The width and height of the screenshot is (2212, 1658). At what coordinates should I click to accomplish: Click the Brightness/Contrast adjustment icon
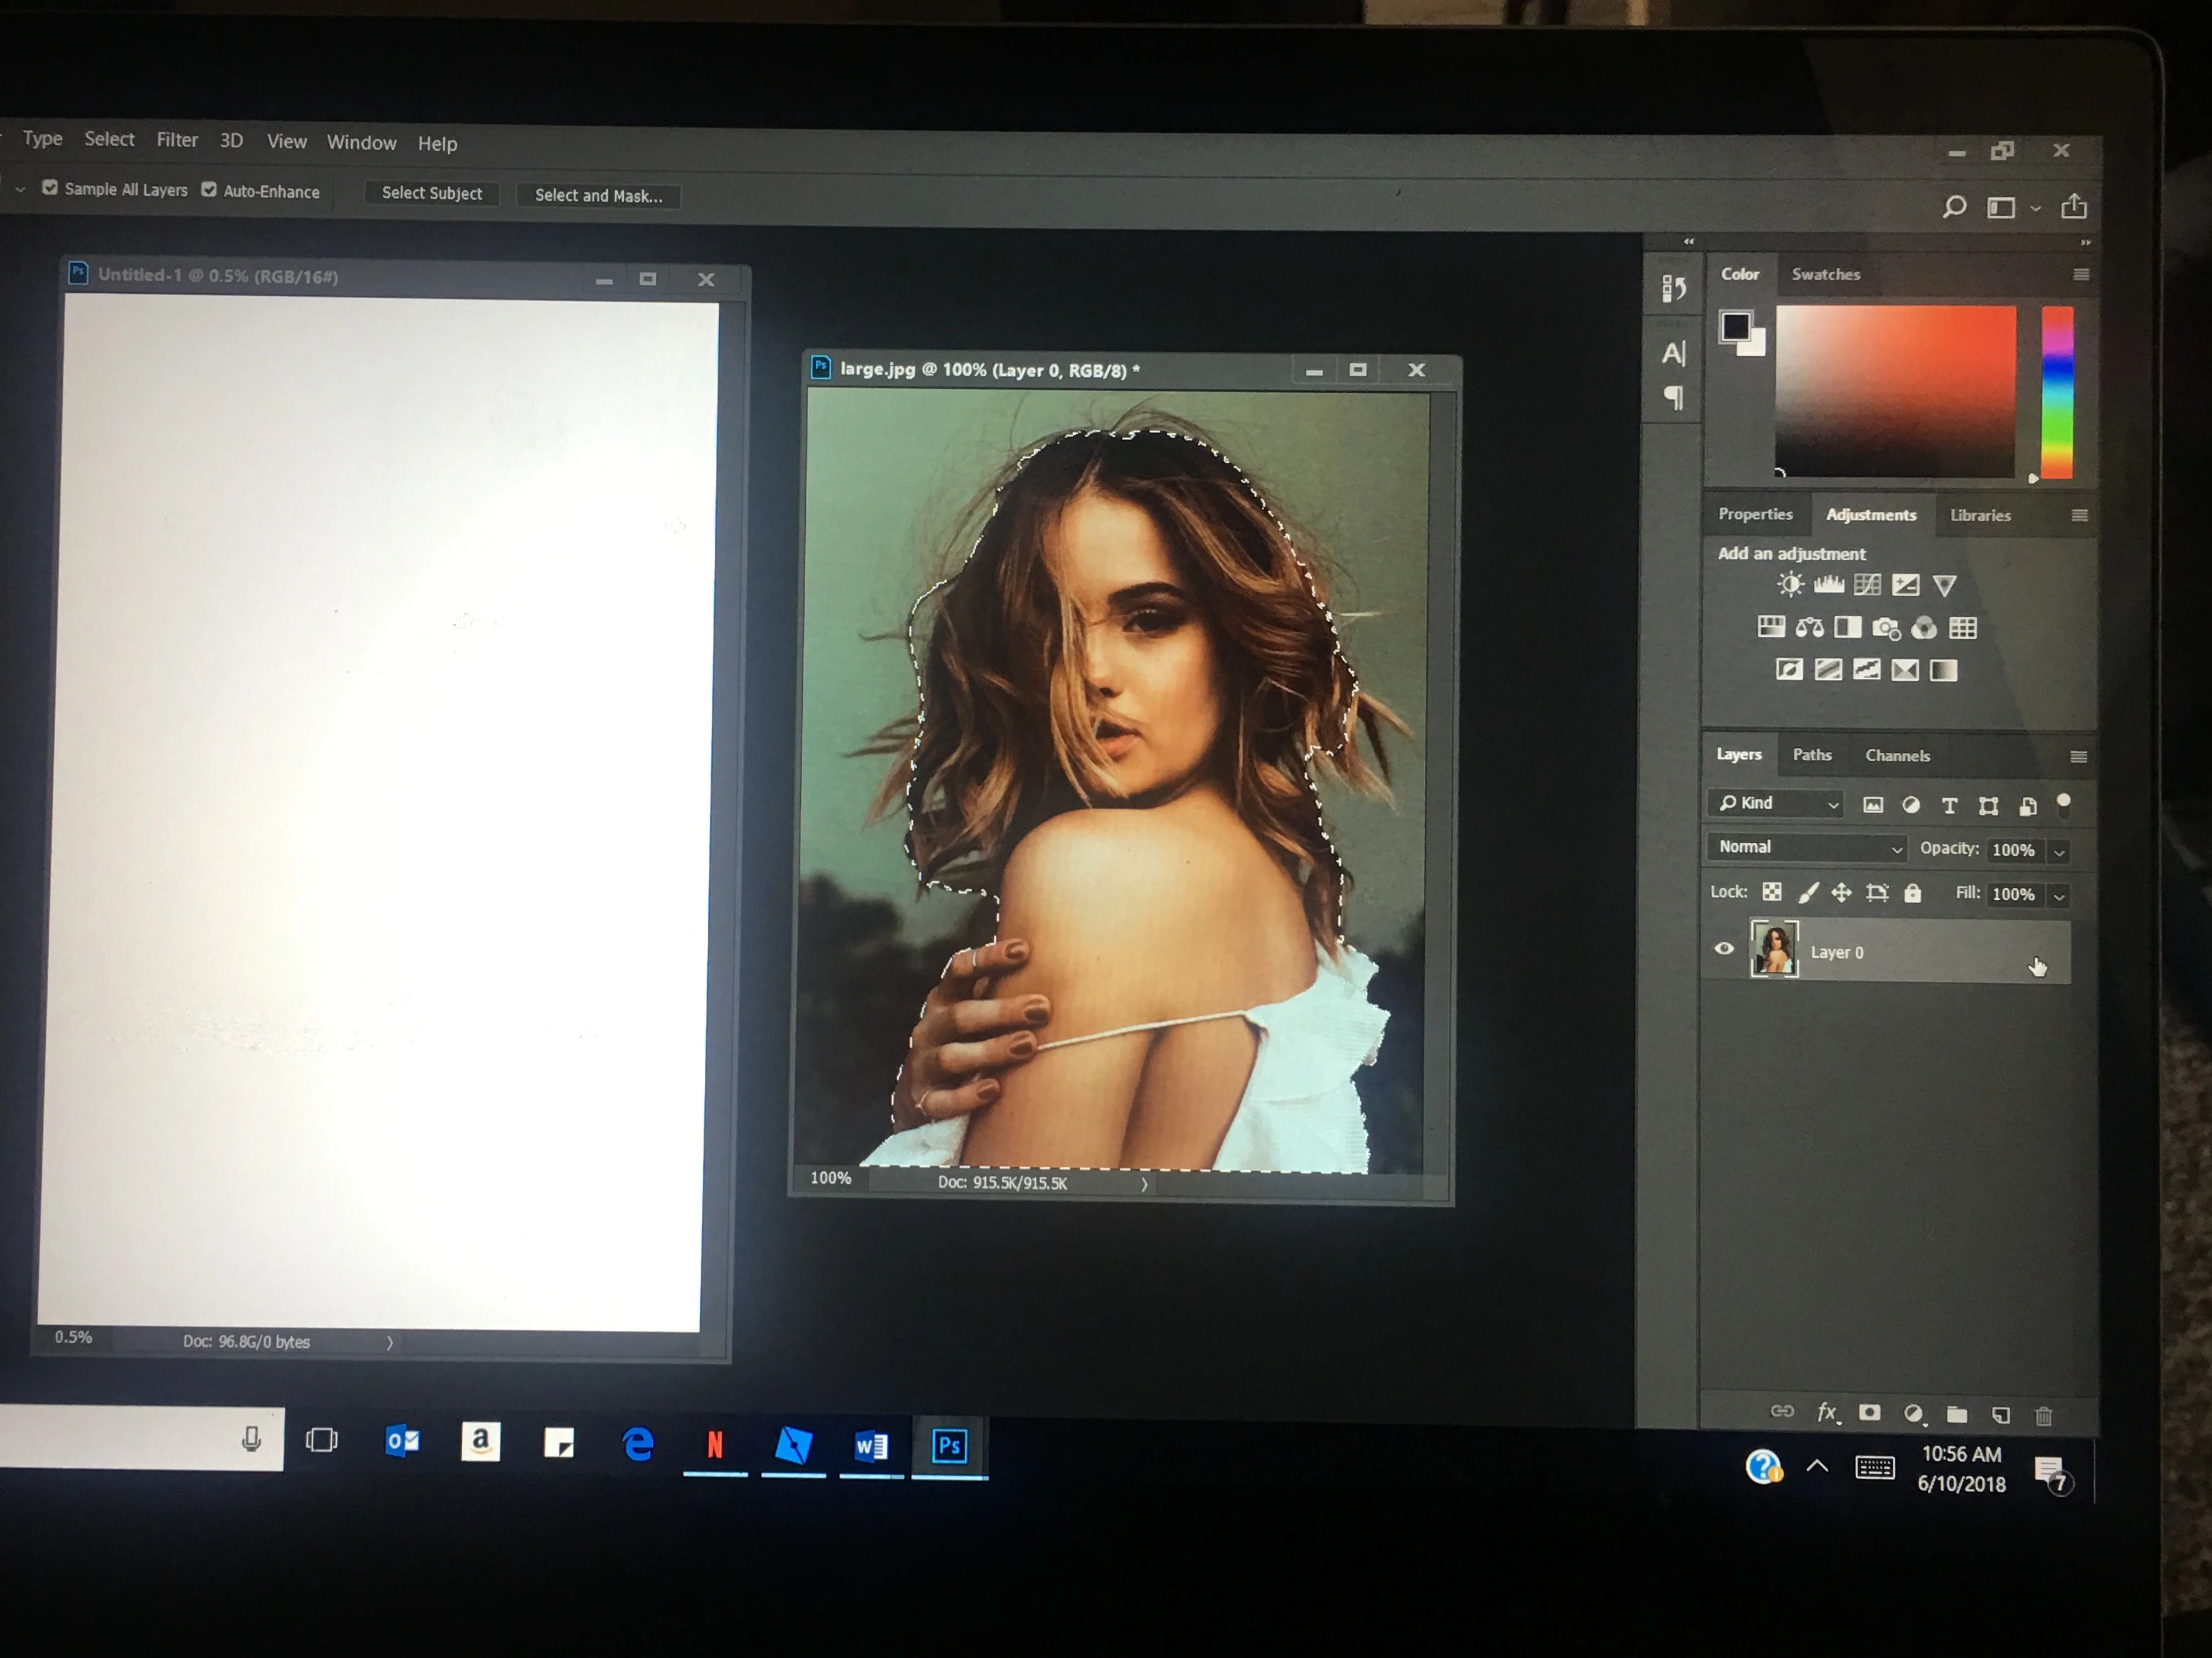[1790, 584]
